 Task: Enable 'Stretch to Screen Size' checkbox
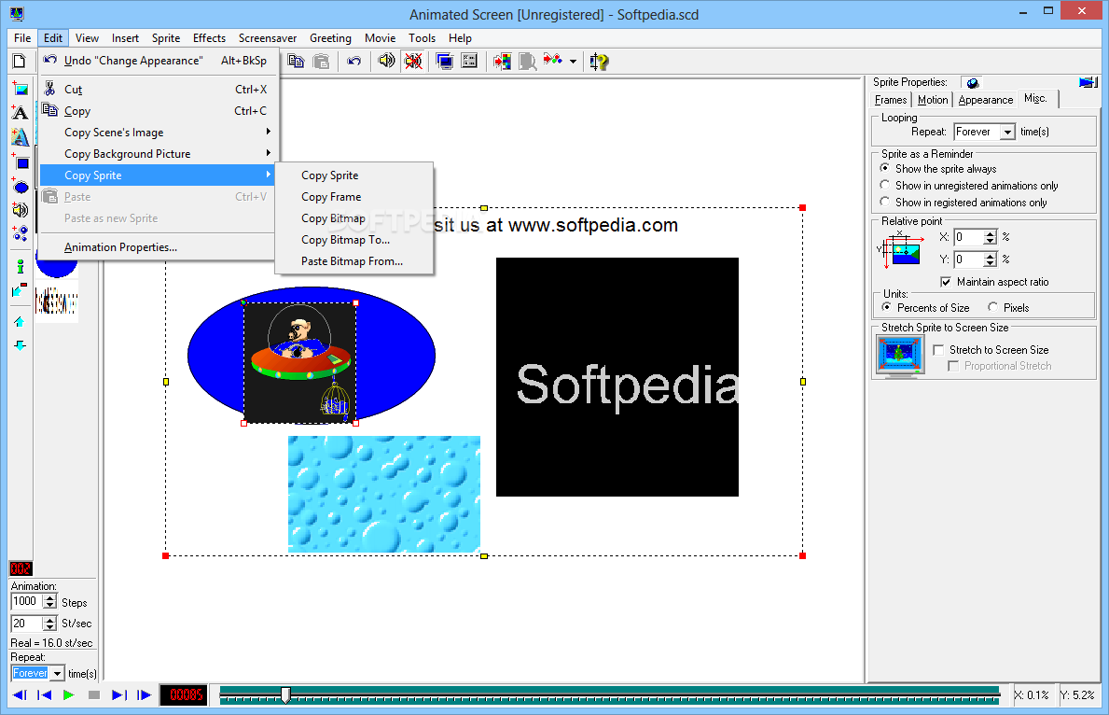click(938, 350)
